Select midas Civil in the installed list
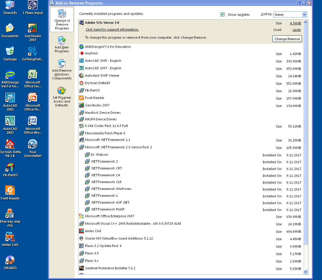This screenshot has height=280, width=322. point(93,231)
